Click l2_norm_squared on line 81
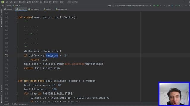The width and height of the screenshot is (190, 106). (98, 98)
